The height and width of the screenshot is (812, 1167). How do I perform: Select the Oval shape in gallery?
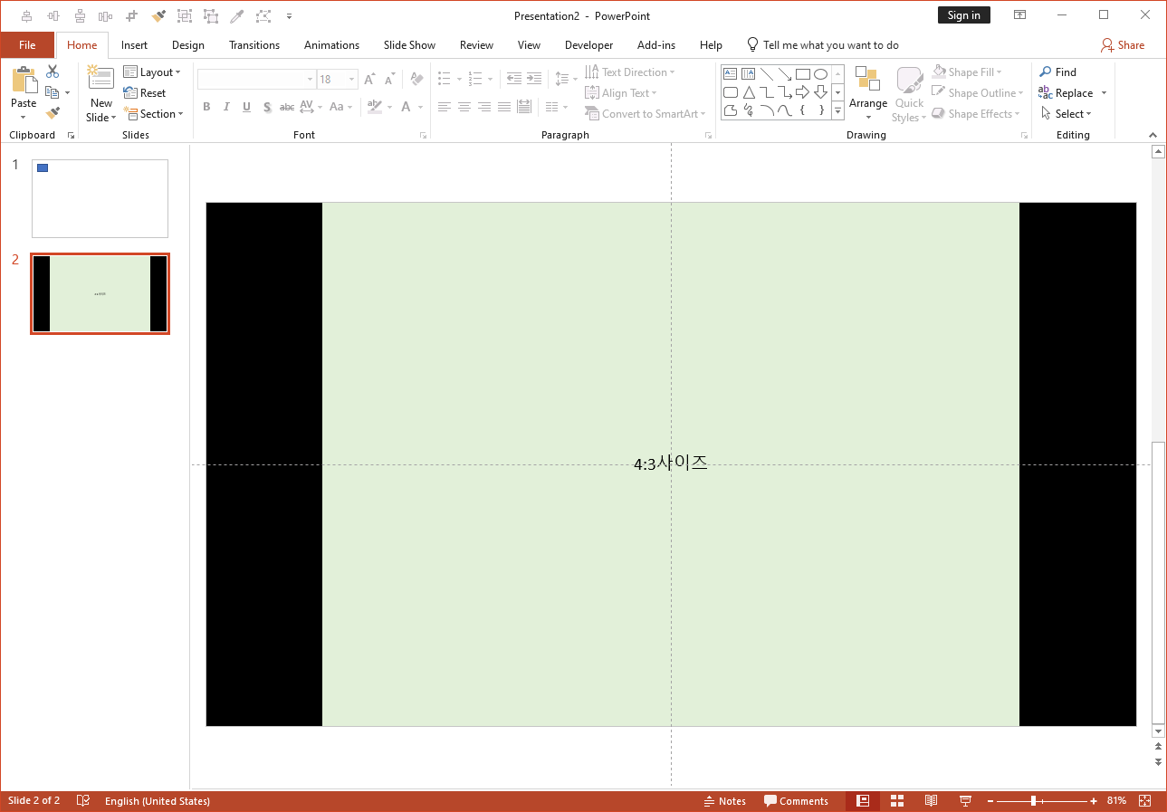820,74
